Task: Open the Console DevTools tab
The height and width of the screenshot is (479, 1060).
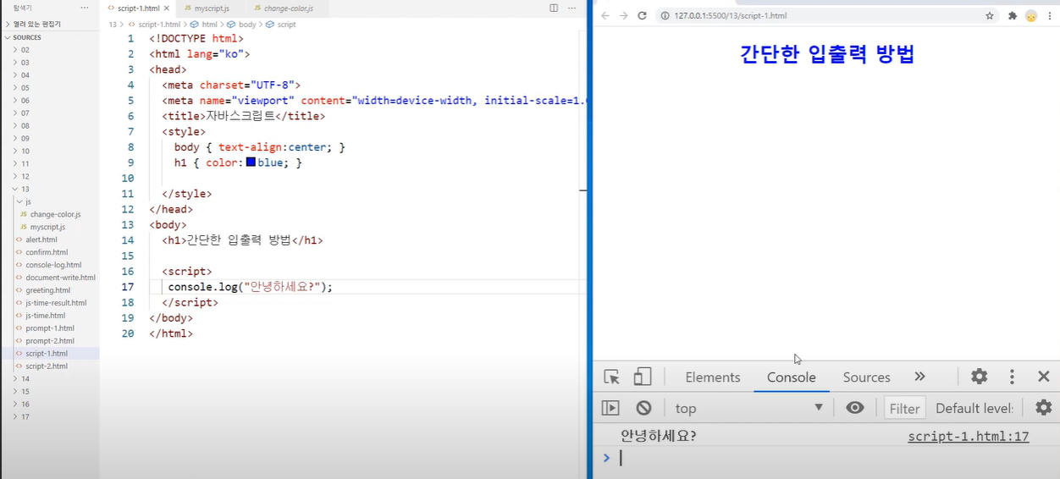Action: click(x=792, y=377)
